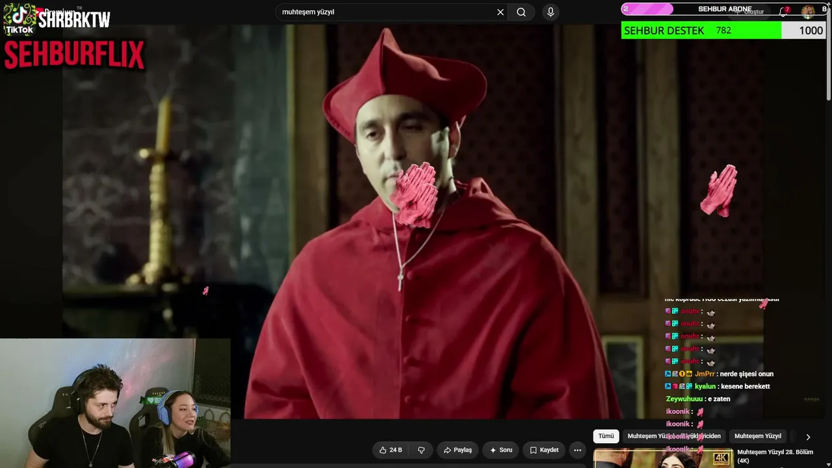This screenshot has height=468, width=832.
Task: Save the video with Kaydet
Action: coord(544,450)
